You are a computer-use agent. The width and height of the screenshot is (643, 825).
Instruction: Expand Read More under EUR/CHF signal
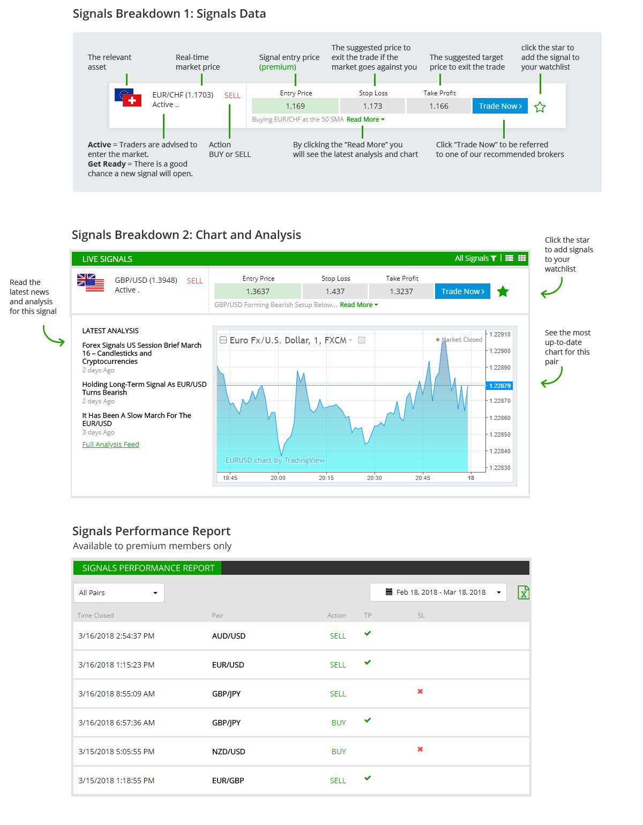[x=365, y=119]
